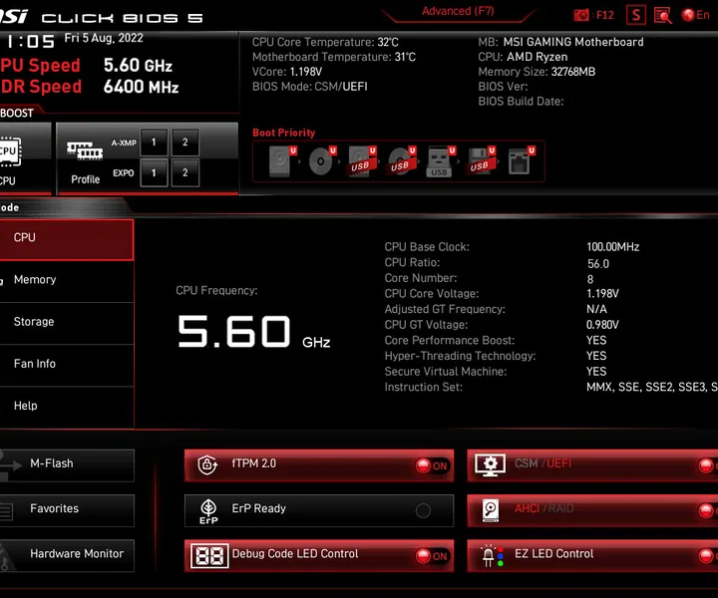Click the F12 screenshot camera icon

(x=581, y=15)
